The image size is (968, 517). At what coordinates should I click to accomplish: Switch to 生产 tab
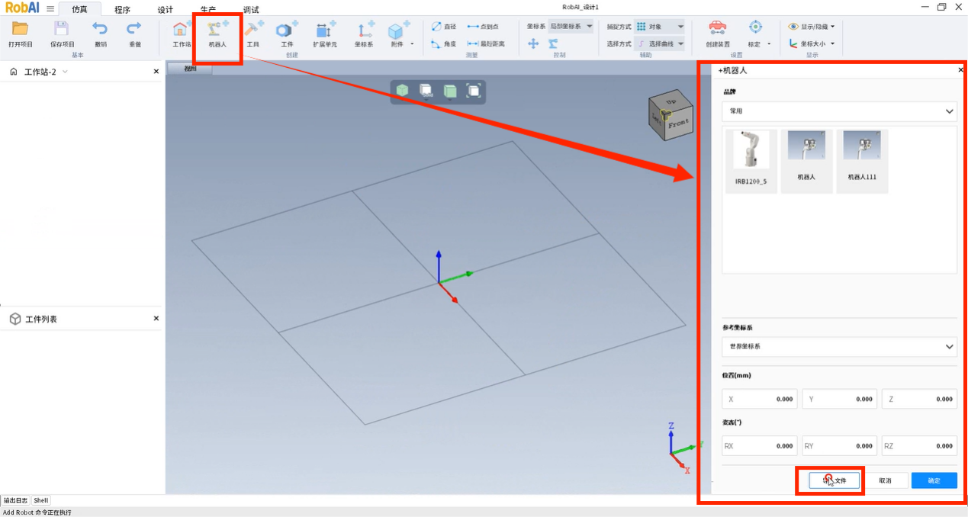pyautogui.click(x=207, y=10)
